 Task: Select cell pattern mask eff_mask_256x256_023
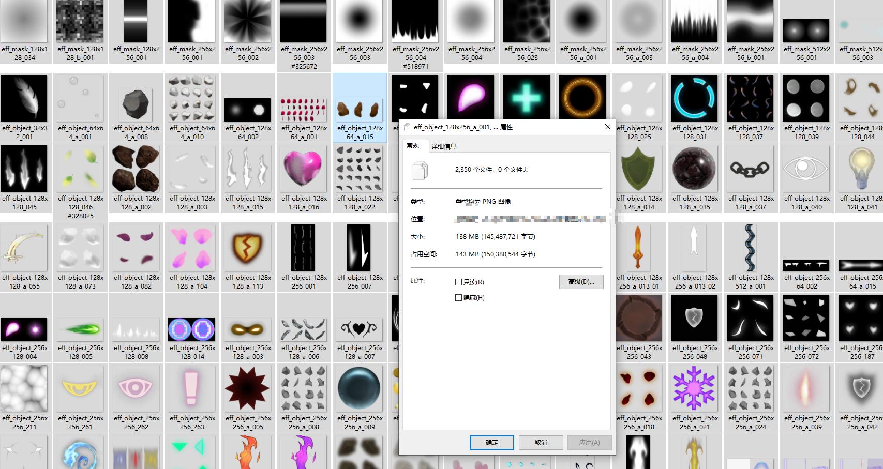(x=527, y=21)
